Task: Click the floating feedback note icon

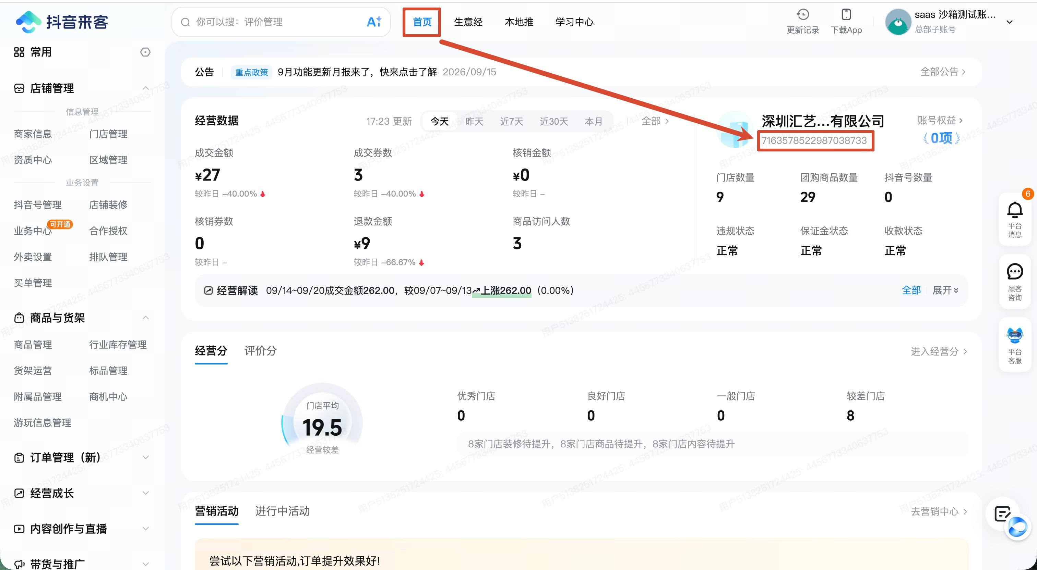Action: tap(1001, 514)
